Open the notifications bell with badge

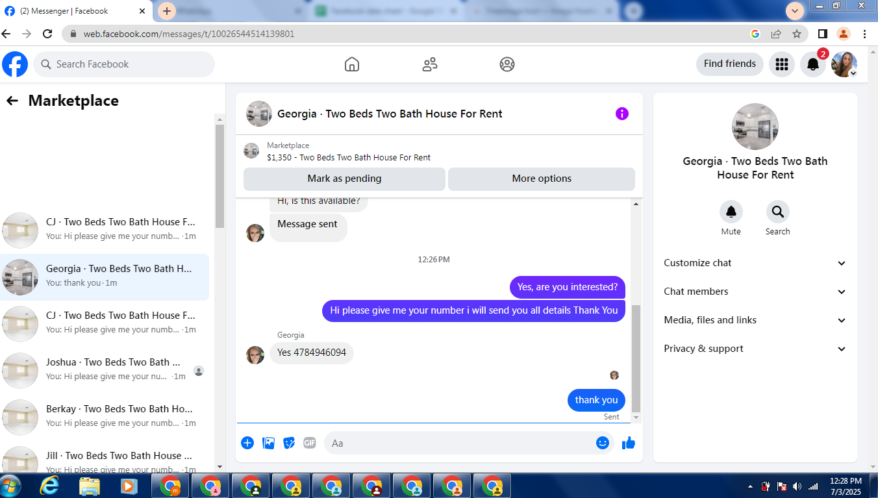pyautogui.click(x=813, y=64)
